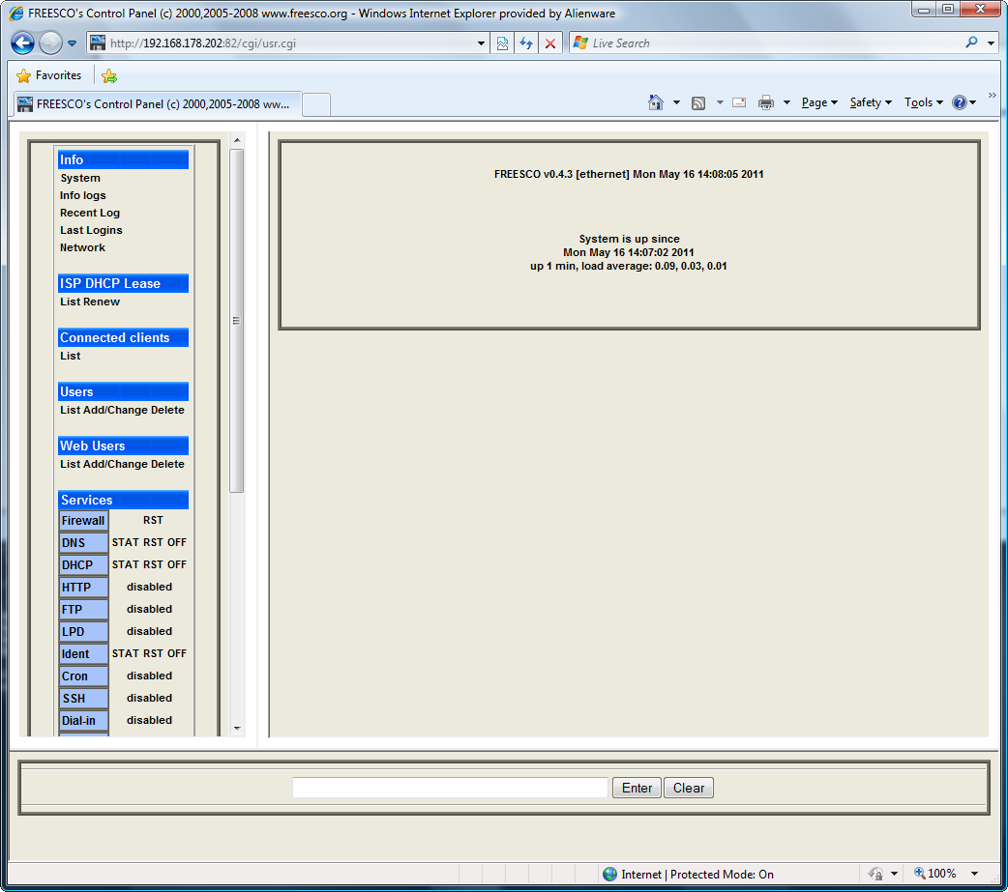Open the Recent Log link
1008x892 pixels.
90,213
